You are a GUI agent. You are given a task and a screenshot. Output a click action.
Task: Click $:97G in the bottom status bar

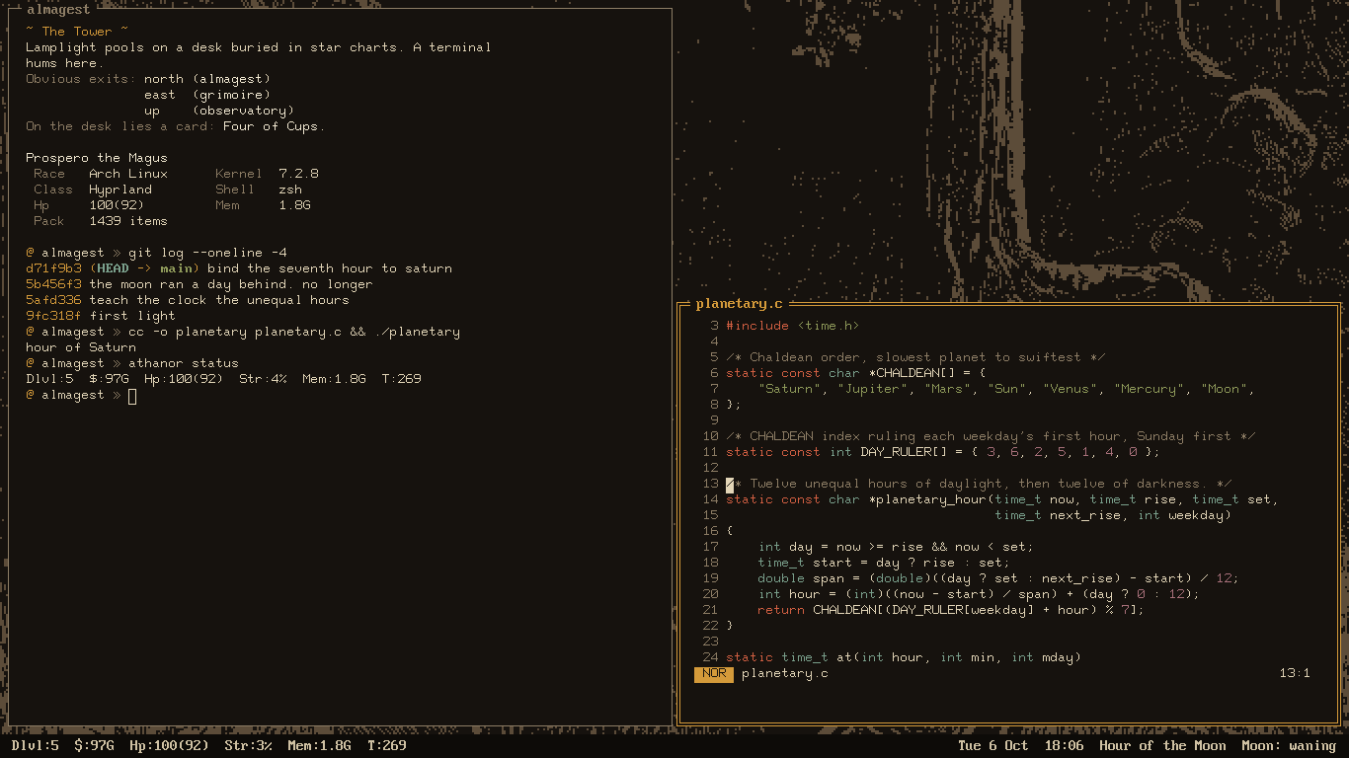(x=95, y=745)
